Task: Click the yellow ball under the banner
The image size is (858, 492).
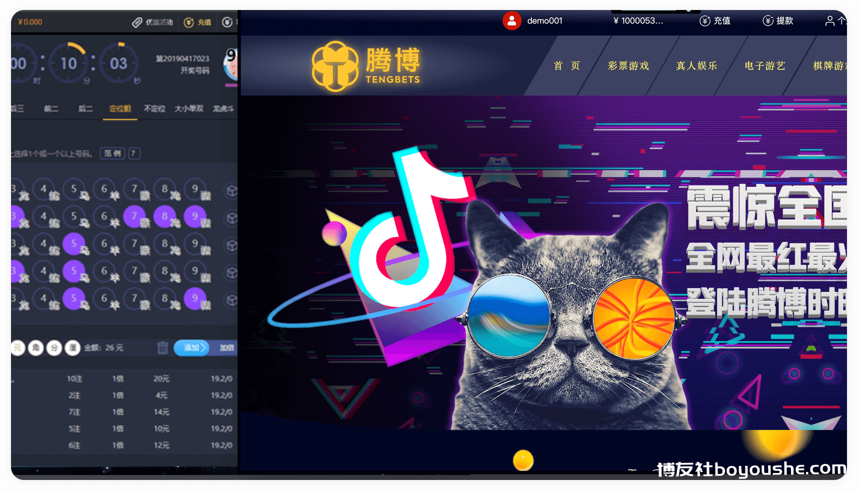Action: tap(523, 460)
